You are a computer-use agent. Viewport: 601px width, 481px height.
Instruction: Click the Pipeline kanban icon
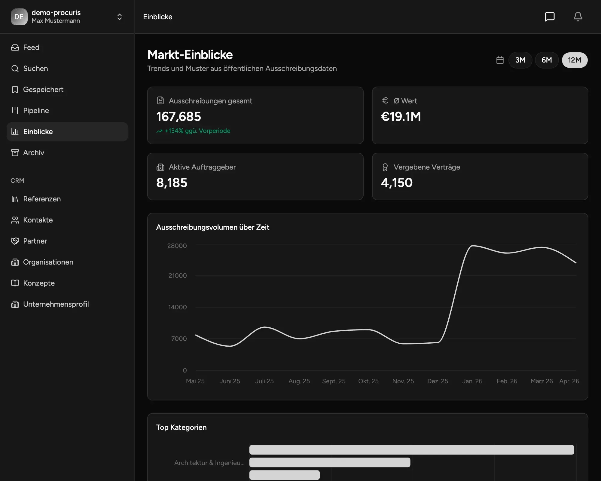(x=15, y=111)
